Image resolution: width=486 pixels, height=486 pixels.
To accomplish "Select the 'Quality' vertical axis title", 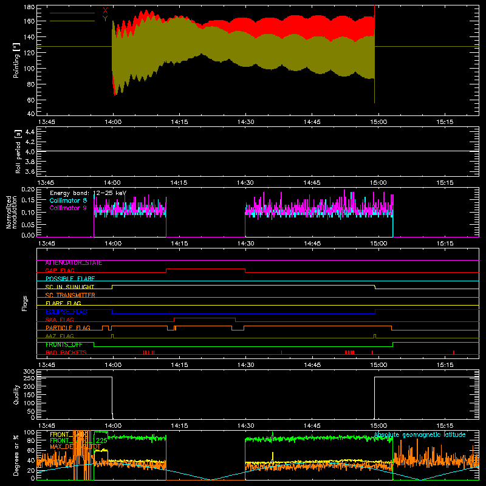I will [16, 394].
